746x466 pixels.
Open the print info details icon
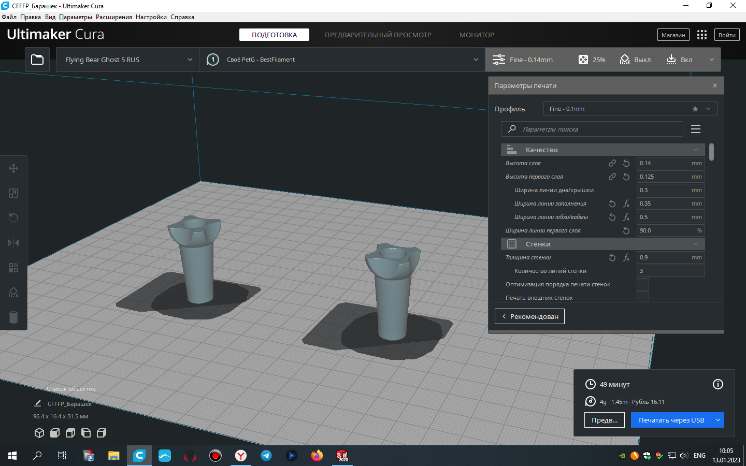pos(718,384)
